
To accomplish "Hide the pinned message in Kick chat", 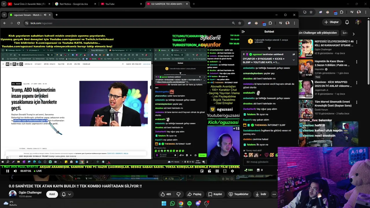I will pyautogui.click(x=294, y=54).
